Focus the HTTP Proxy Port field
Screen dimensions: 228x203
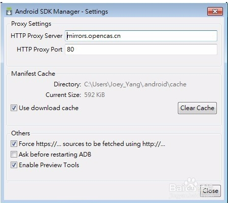point(141,49)
